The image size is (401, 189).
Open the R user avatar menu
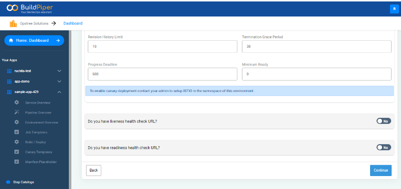pos(394,9)
